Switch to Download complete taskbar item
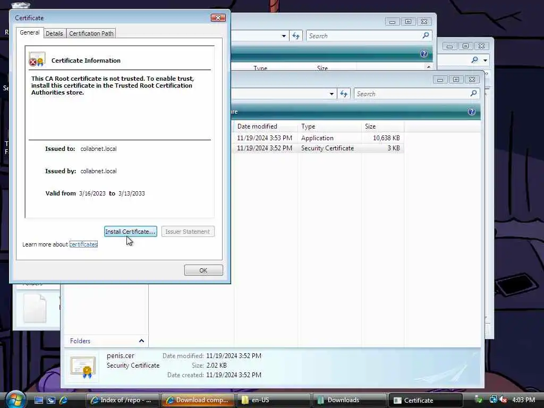Image resolution: width=544 pixels, height=408 pixels. pos(198,400)
